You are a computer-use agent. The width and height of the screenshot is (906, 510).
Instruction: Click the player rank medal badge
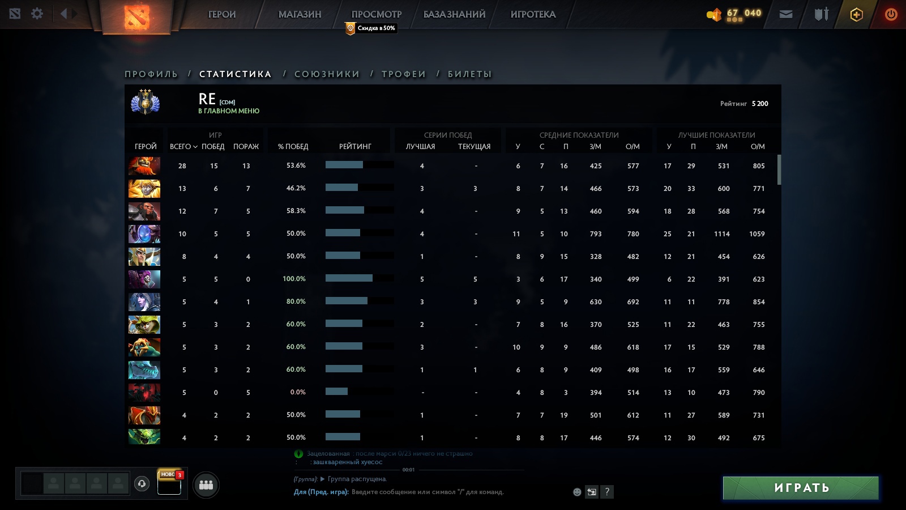(146, 103)
